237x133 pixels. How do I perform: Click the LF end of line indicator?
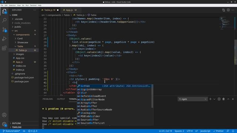[197, 131]
